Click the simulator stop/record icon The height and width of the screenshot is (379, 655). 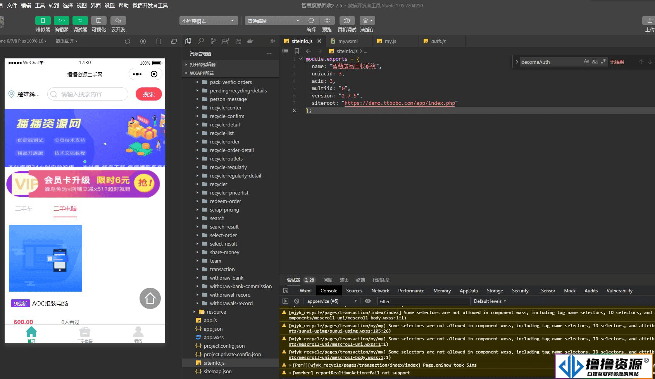point(143,41)
